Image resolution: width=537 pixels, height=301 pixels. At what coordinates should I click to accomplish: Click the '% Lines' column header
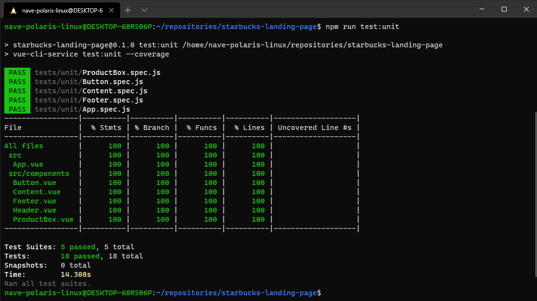tap(249, 128)
